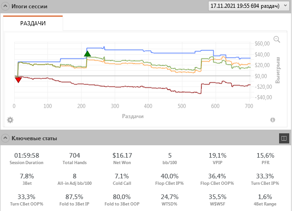This screenshot has width=292, height=211.
Task: Click the All-in Adj bb/100 stat
Action: (75, 179)
